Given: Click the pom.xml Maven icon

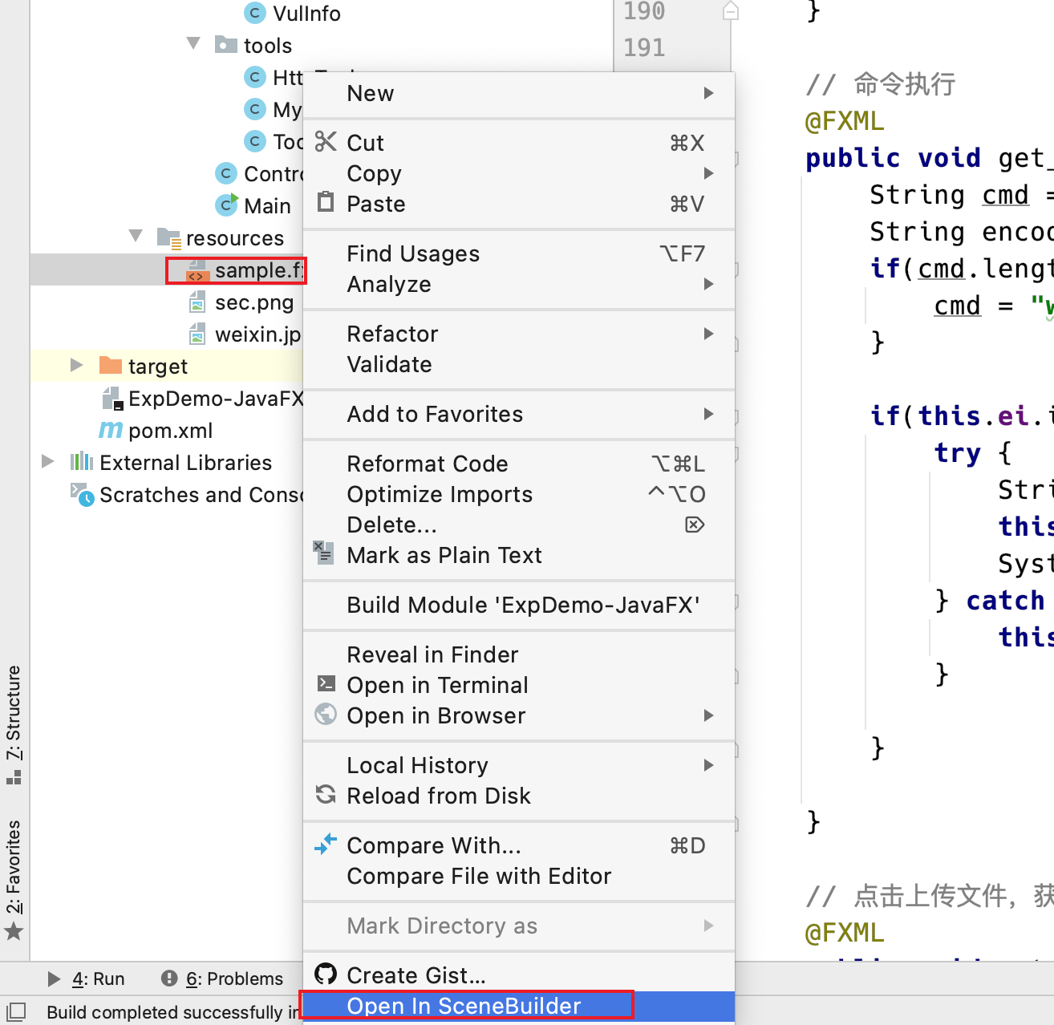Looking at the screenshot, I should click(x=111, y=430).
